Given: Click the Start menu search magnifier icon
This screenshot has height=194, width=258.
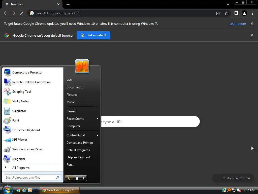Looking at the screenshot, I should tap(58, 178).
